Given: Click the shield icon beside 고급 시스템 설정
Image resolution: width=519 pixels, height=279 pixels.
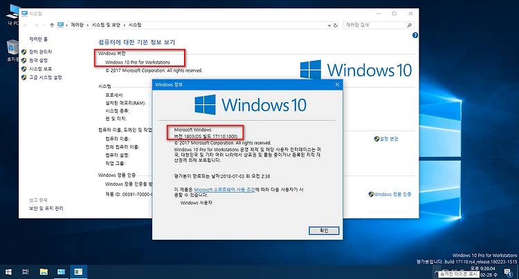Looking at the screenshot, I should click(x=24, y=77).
